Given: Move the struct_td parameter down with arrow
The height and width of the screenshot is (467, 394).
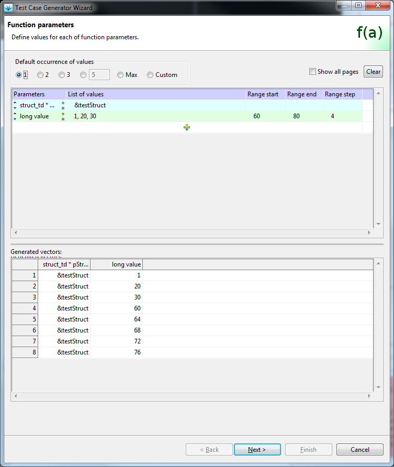Looking at the screenshot, I should tap(15, 108).
